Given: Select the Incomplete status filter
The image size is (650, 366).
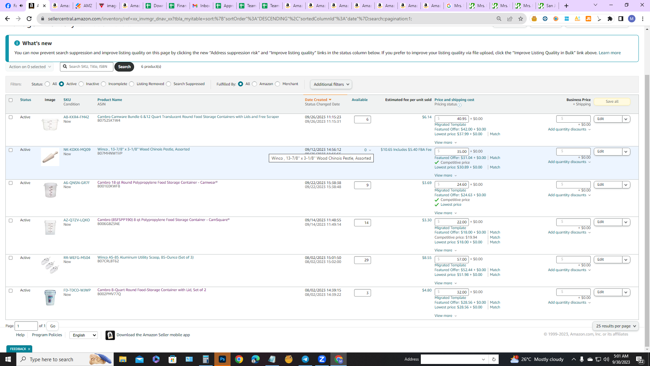Looking at the screenshot, I should [104, 84].
